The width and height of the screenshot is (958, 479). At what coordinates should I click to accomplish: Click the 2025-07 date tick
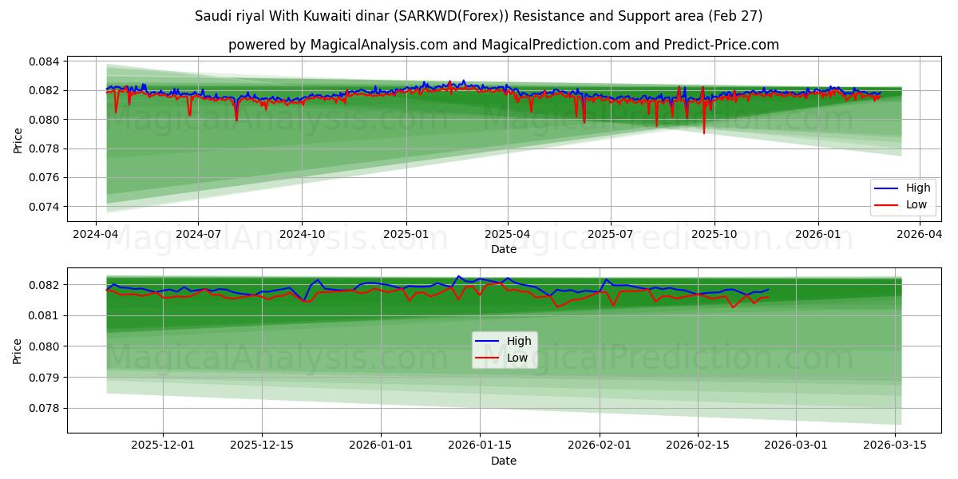tap(611, 234)
